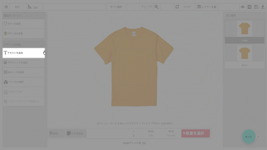Click the redo arrow icon
Image resolution: width=267 pixels, height=150 pixels.
coord(150,7)
